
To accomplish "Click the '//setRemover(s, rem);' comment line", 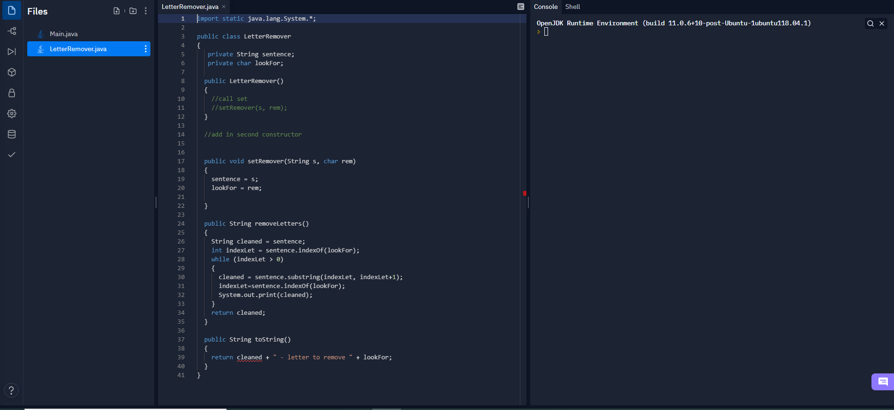I will 249,107.
